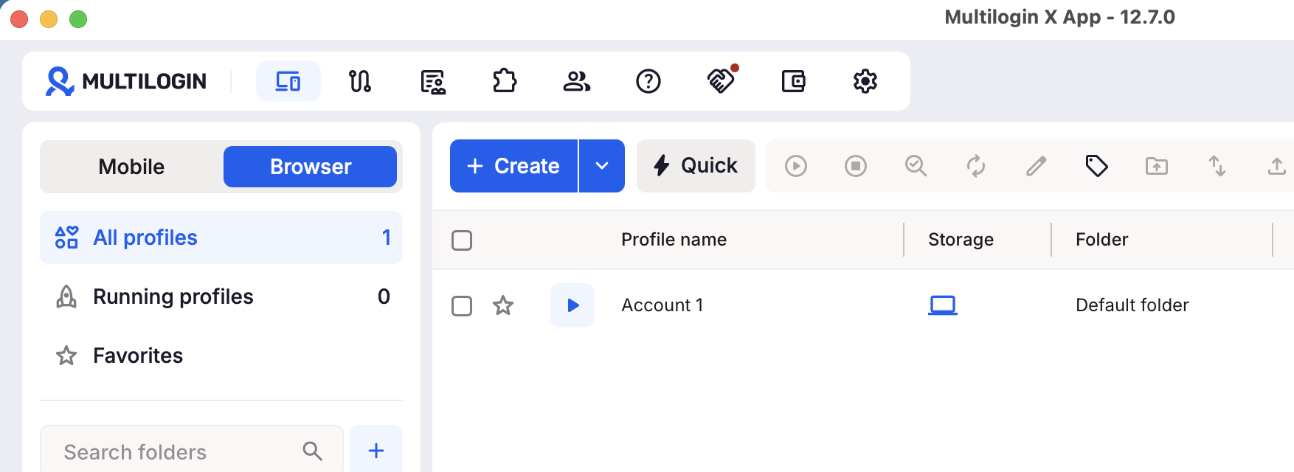Mark Account 1 as favorite with star

[x=503, y=305]
